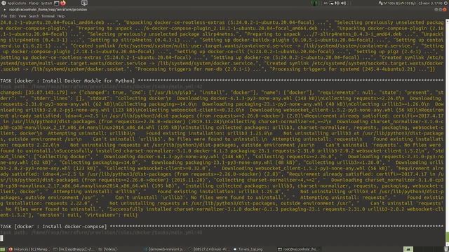Open the Terminal menu in menubar

48,16
